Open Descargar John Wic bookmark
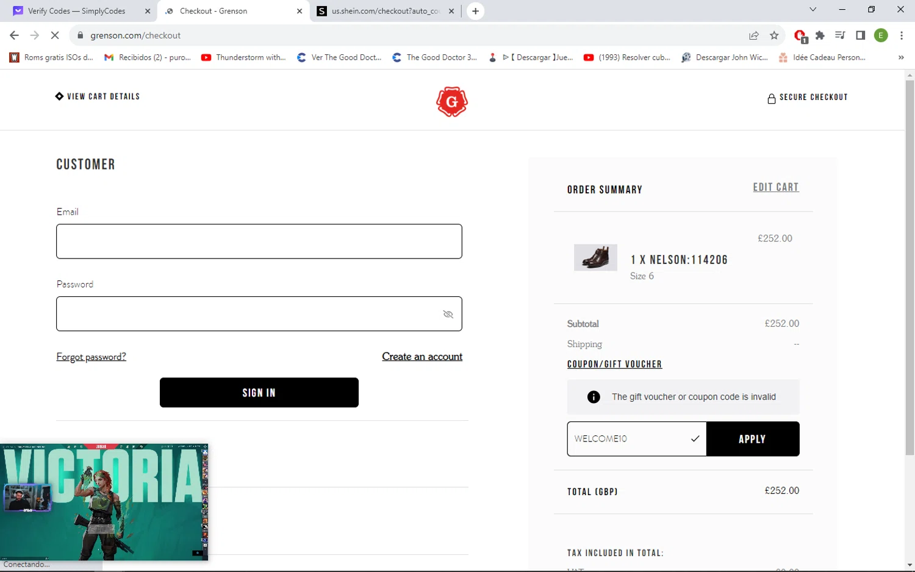 (725, 57)
